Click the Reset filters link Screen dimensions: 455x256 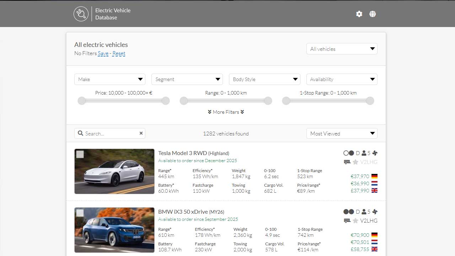pos(119,53)
